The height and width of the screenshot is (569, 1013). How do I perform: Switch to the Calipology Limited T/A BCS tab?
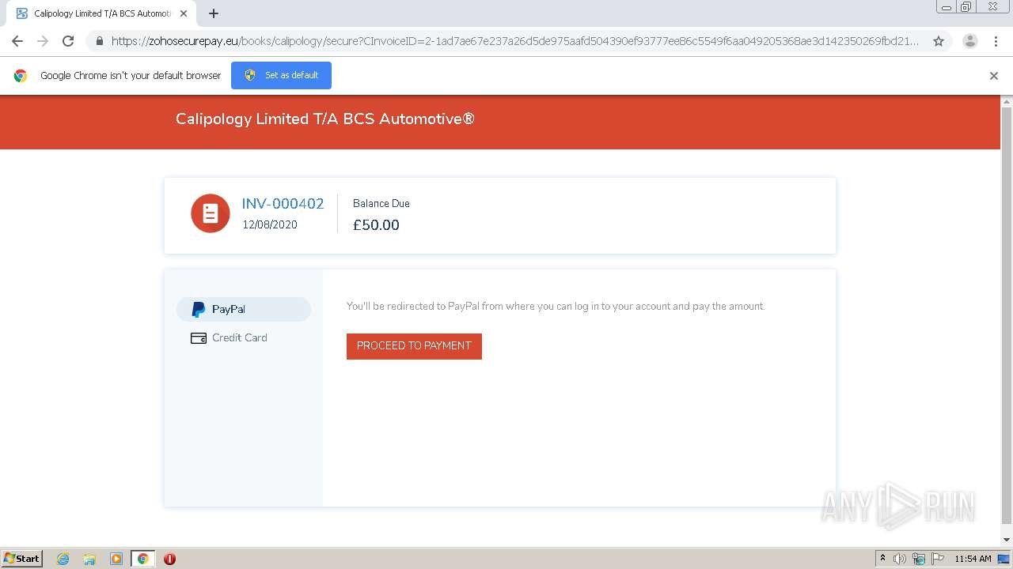(x=100, y=13)
